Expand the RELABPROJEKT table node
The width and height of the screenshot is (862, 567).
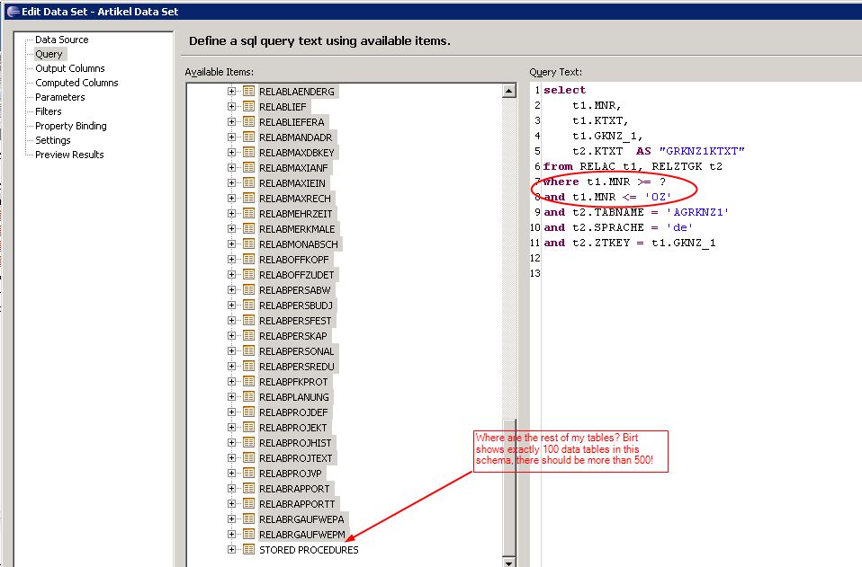231,427
